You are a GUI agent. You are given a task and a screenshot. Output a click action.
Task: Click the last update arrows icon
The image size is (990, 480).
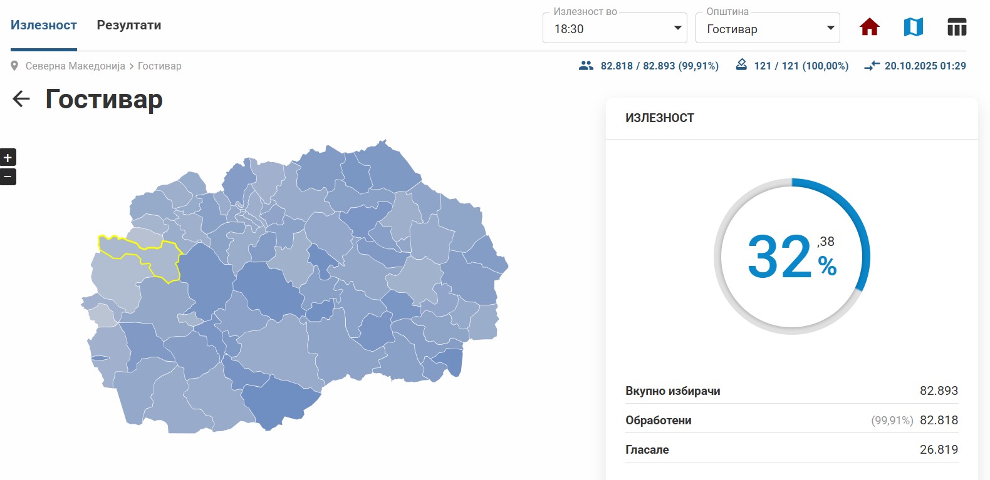[872, 66]
